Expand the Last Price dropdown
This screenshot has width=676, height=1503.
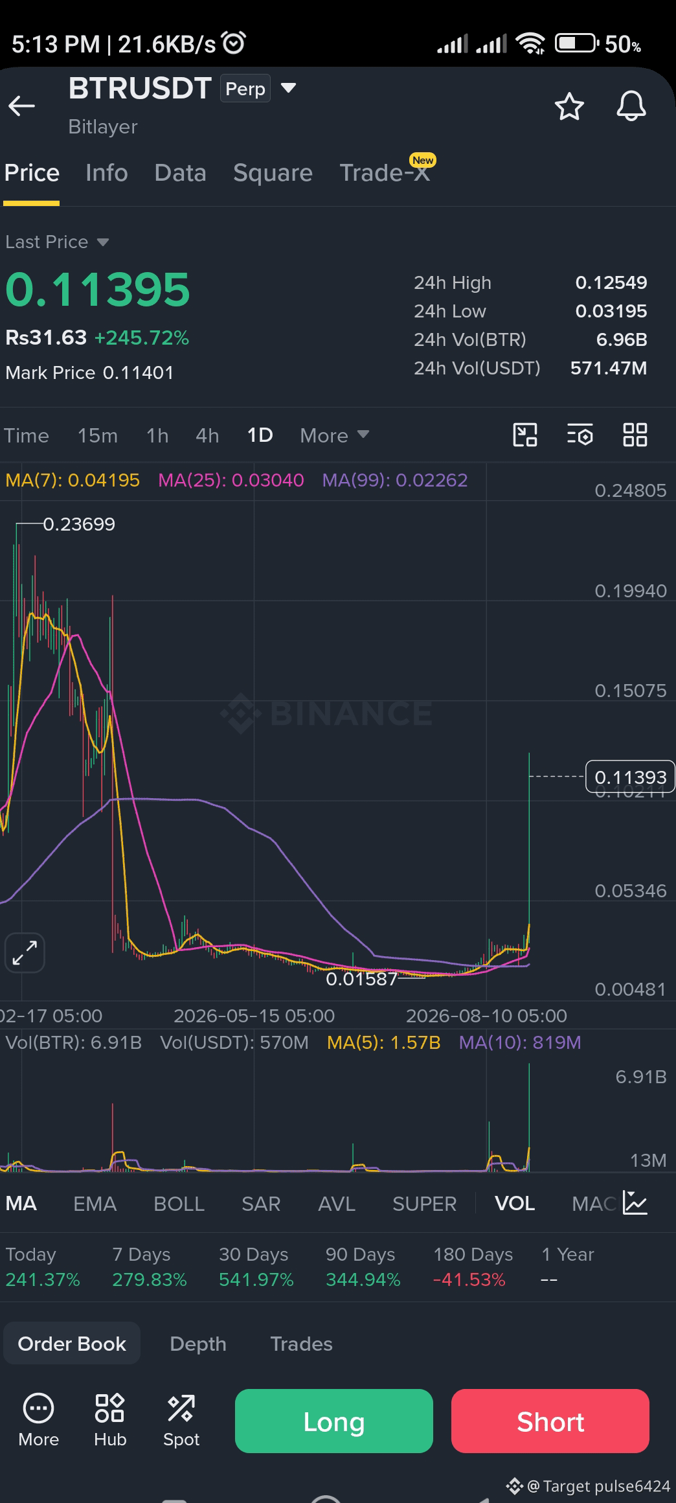coord(57,242)
